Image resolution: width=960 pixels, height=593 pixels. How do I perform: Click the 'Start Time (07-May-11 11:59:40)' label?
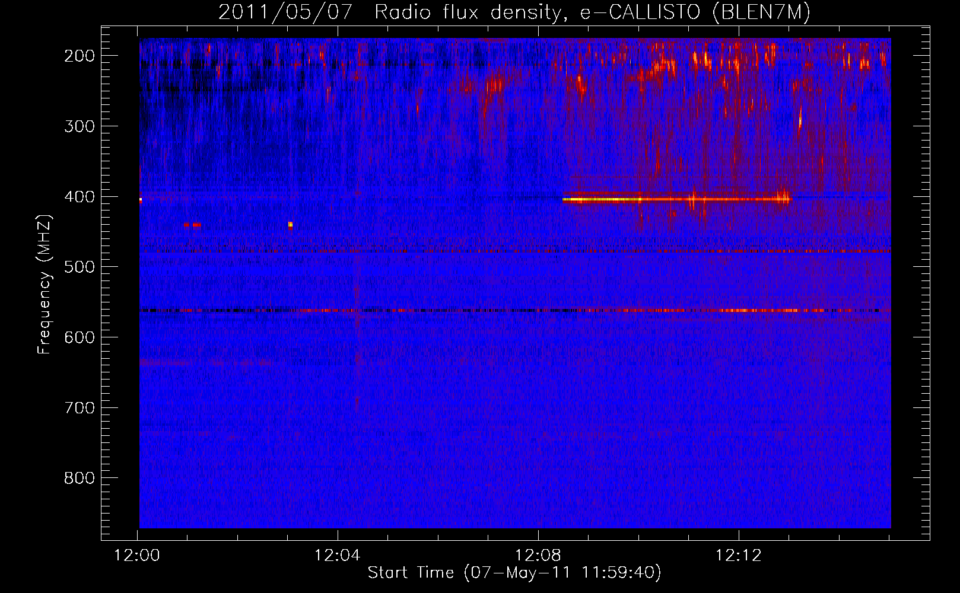pos(514,573)
